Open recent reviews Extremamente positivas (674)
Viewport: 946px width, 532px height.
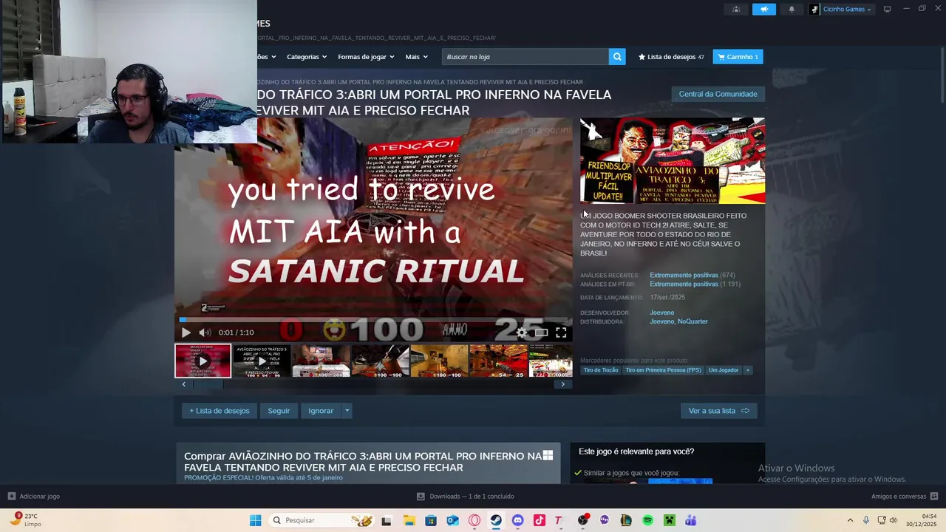pyautogui.click(x=692, y=275)
